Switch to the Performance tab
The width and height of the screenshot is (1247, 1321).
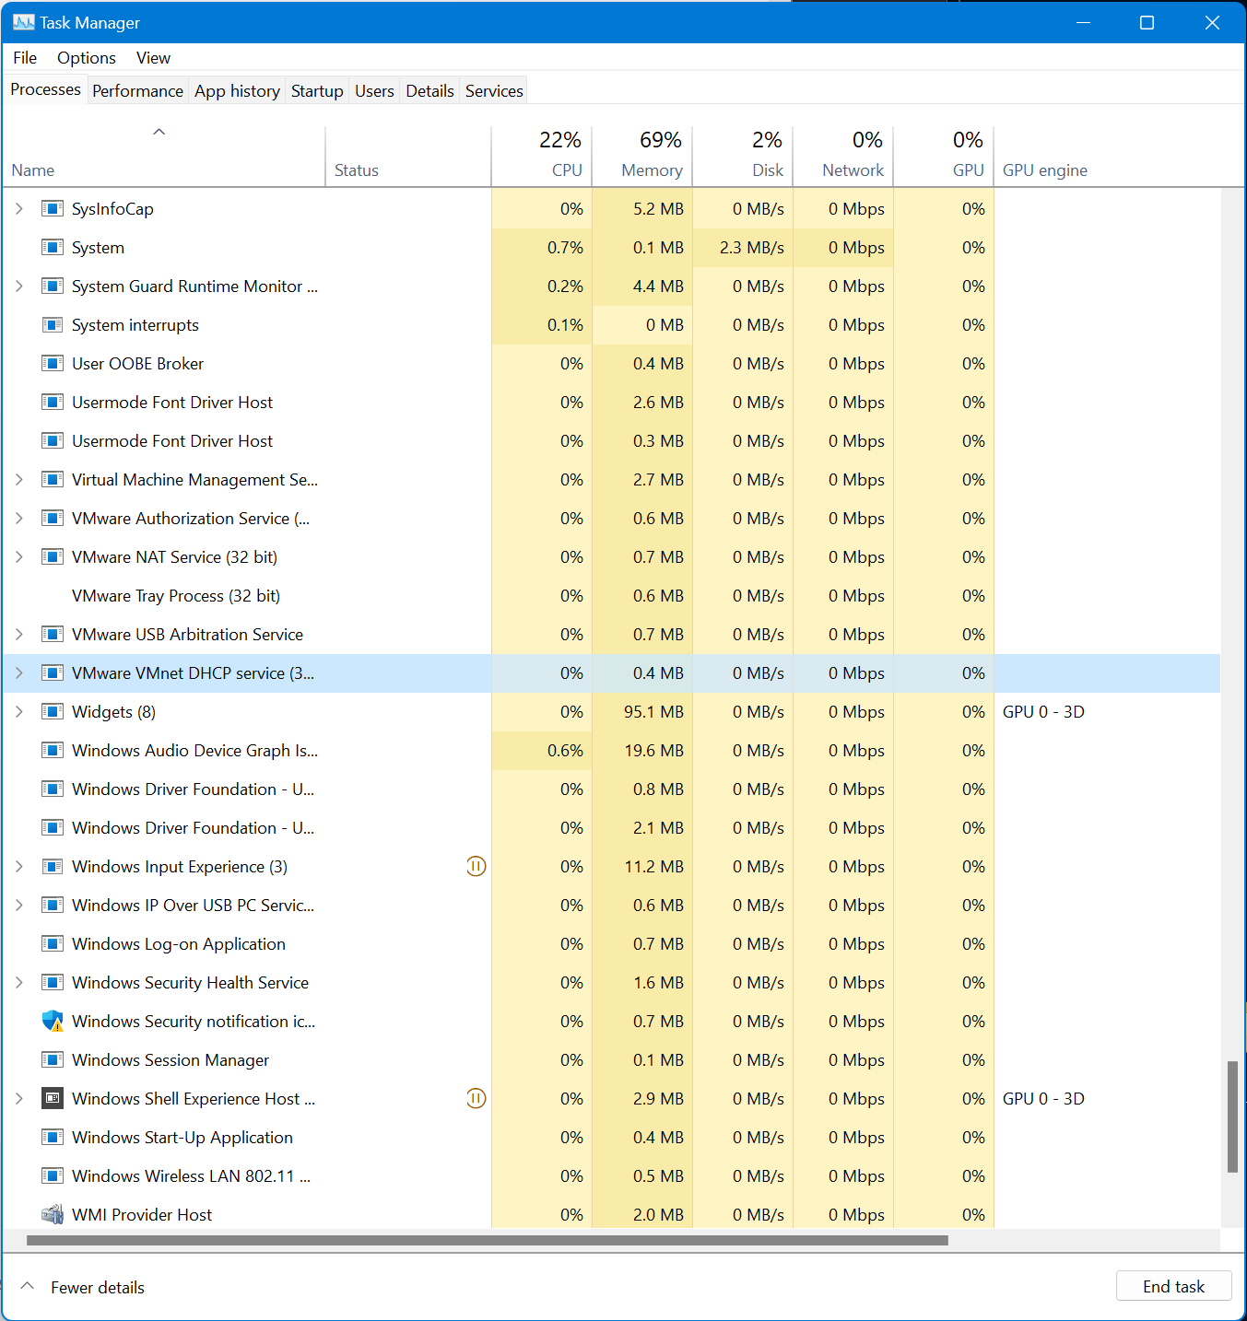pyautogui.click(x=137, y=90)
